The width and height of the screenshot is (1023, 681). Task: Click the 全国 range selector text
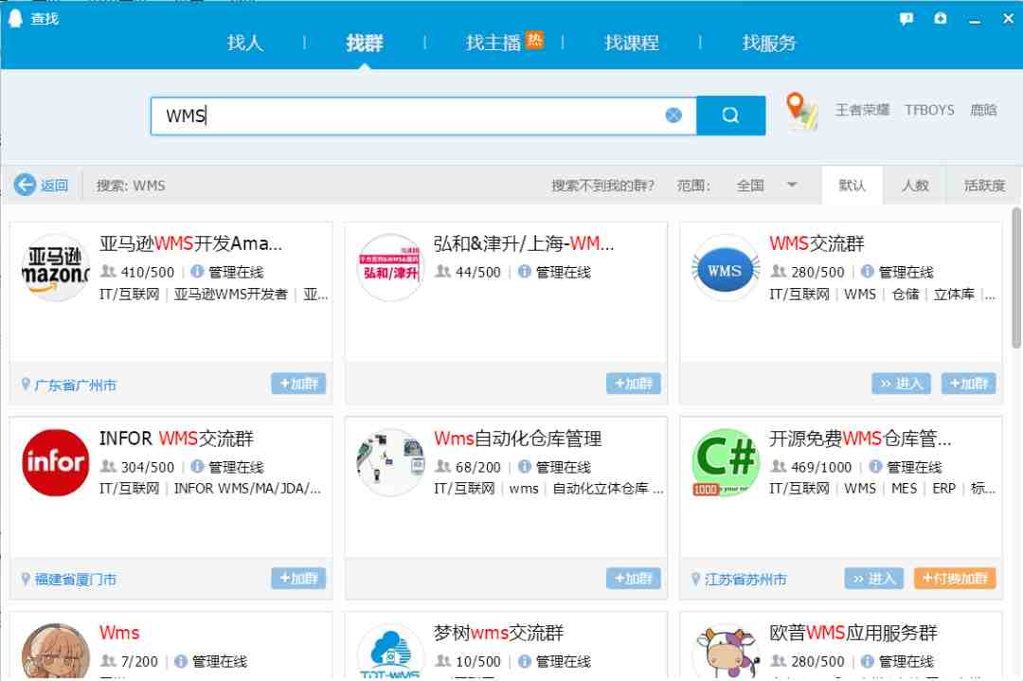750,186
